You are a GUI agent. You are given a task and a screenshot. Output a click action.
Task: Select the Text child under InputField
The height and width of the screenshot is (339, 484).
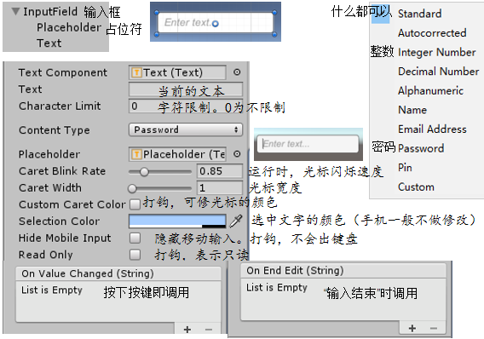click(49, 43)
